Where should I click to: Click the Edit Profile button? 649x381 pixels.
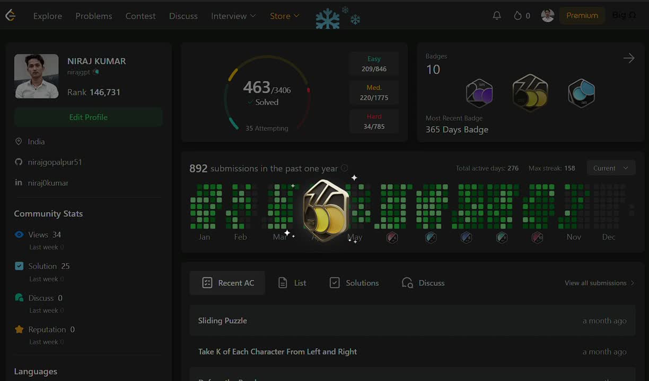click(89, 117)
